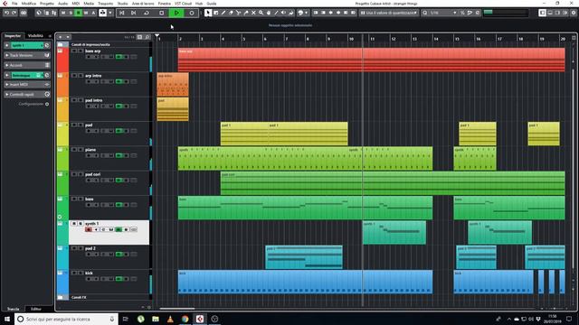579x325 pixels.
Task: Open the toolbar setup gear at far right
Action: tap(574, 13)
